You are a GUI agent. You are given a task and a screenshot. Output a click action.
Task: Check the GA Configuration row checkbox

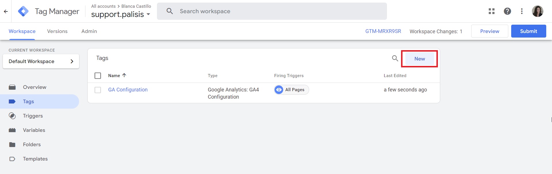pos(98,90)
